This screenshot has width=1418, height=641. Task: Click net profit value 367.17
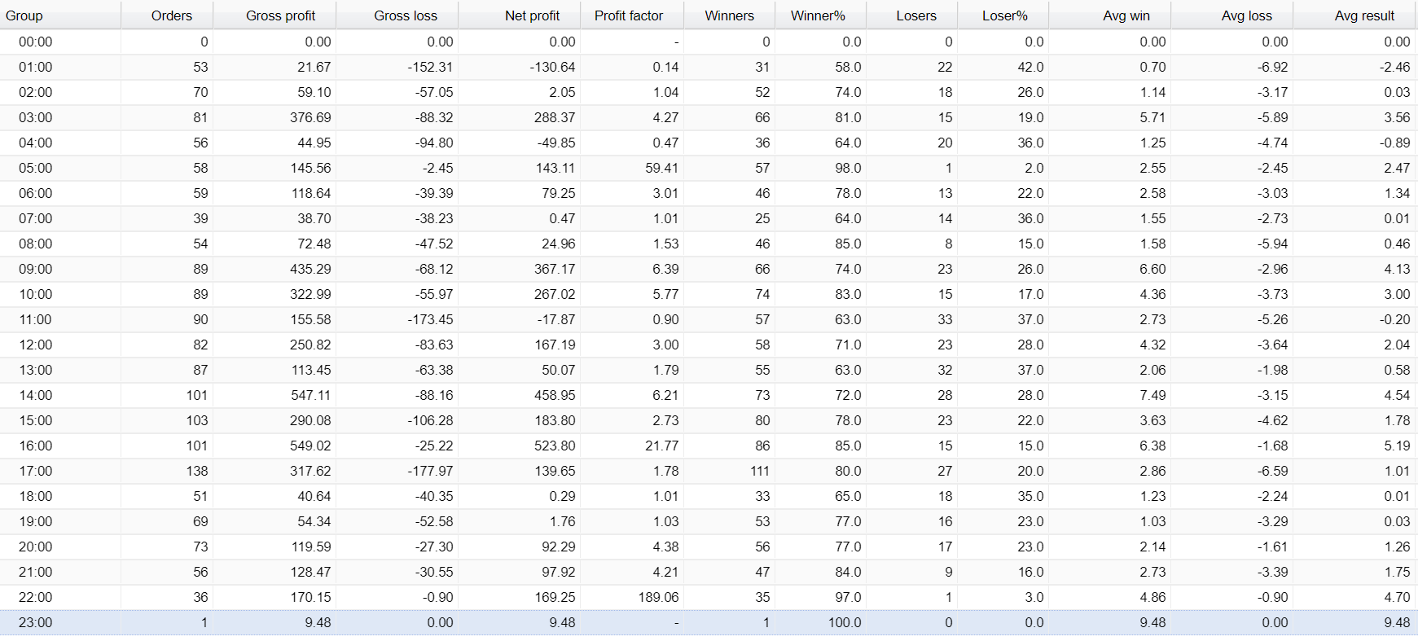point(555,269)
